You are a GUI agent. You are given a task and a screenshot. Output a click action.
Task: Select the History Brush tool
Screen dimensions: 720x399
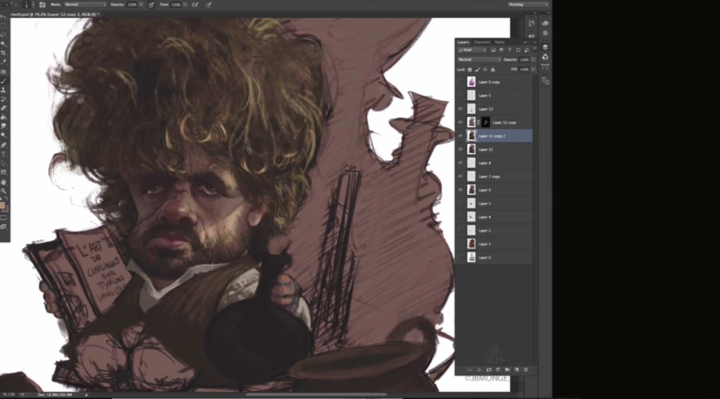pyautogui.click(x=4, y=99)
